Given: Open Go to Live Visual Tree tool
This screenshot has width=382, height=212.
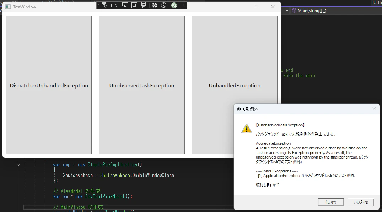Looking at the screenshot, I should point(105,5).
